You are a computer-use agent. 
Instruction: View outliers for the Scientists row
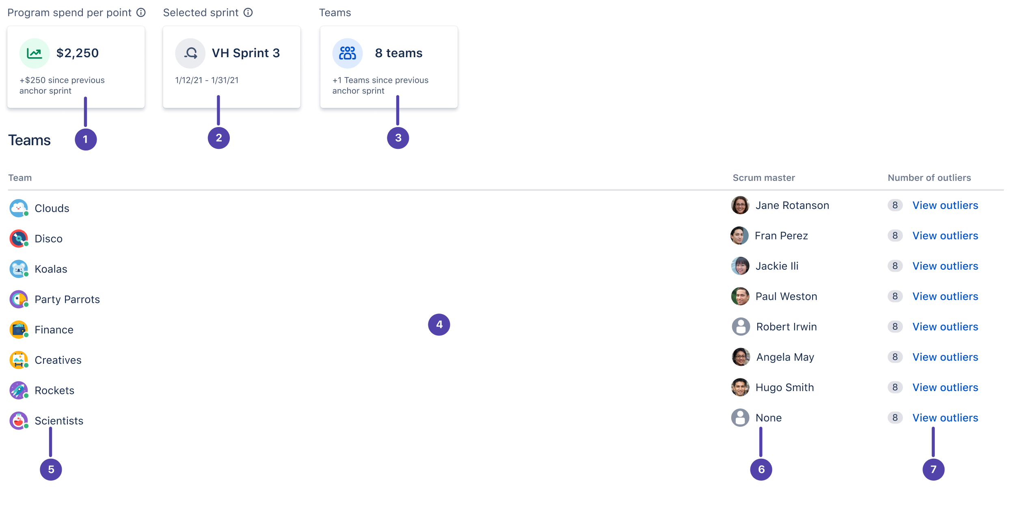click(945, 418)
